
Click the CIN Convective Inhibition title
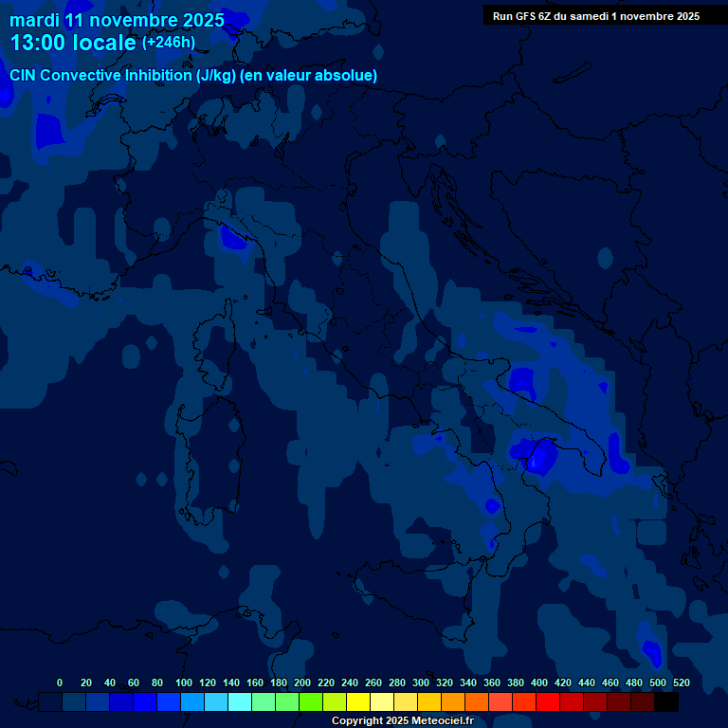100,75
